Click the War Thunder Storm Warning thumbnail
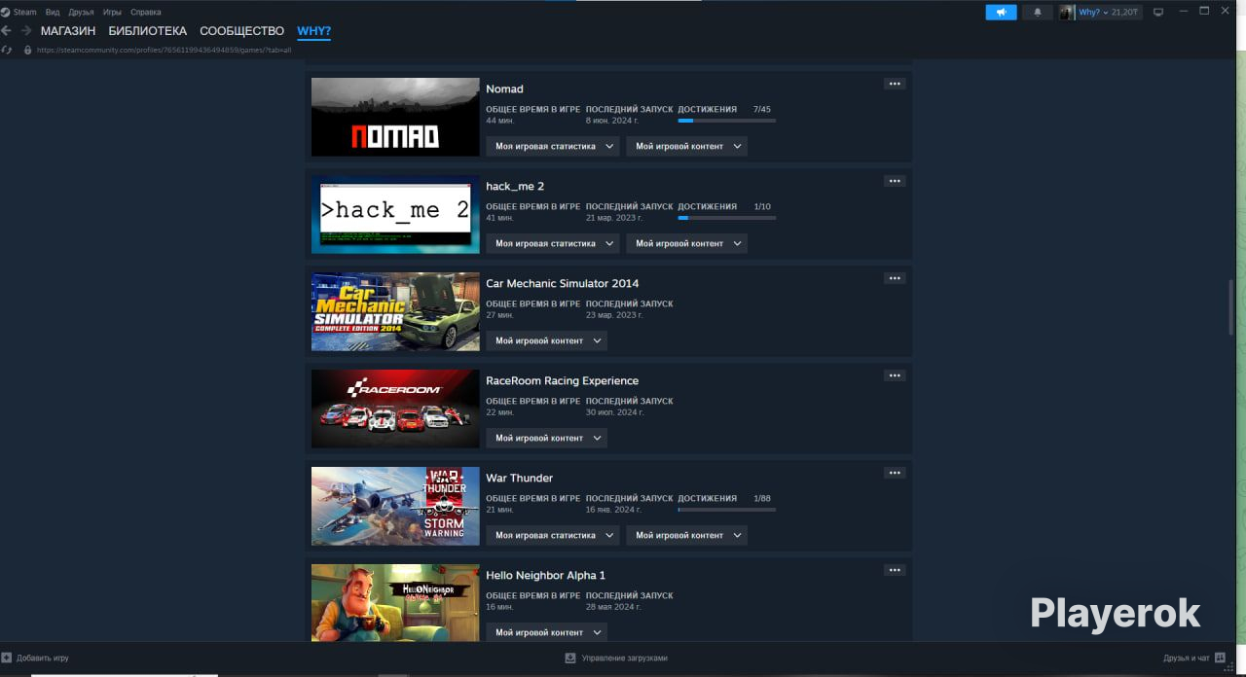 click(395, 506)
